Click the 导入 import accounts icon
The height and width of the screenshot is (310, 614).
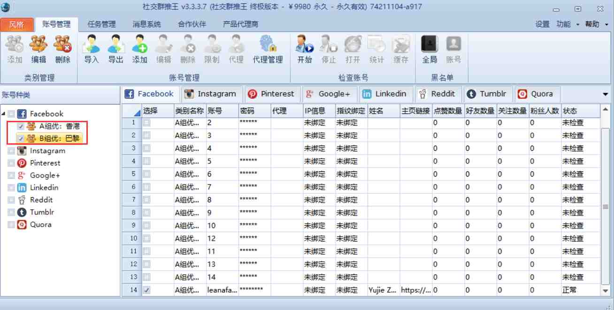click(x=92, y=44)
